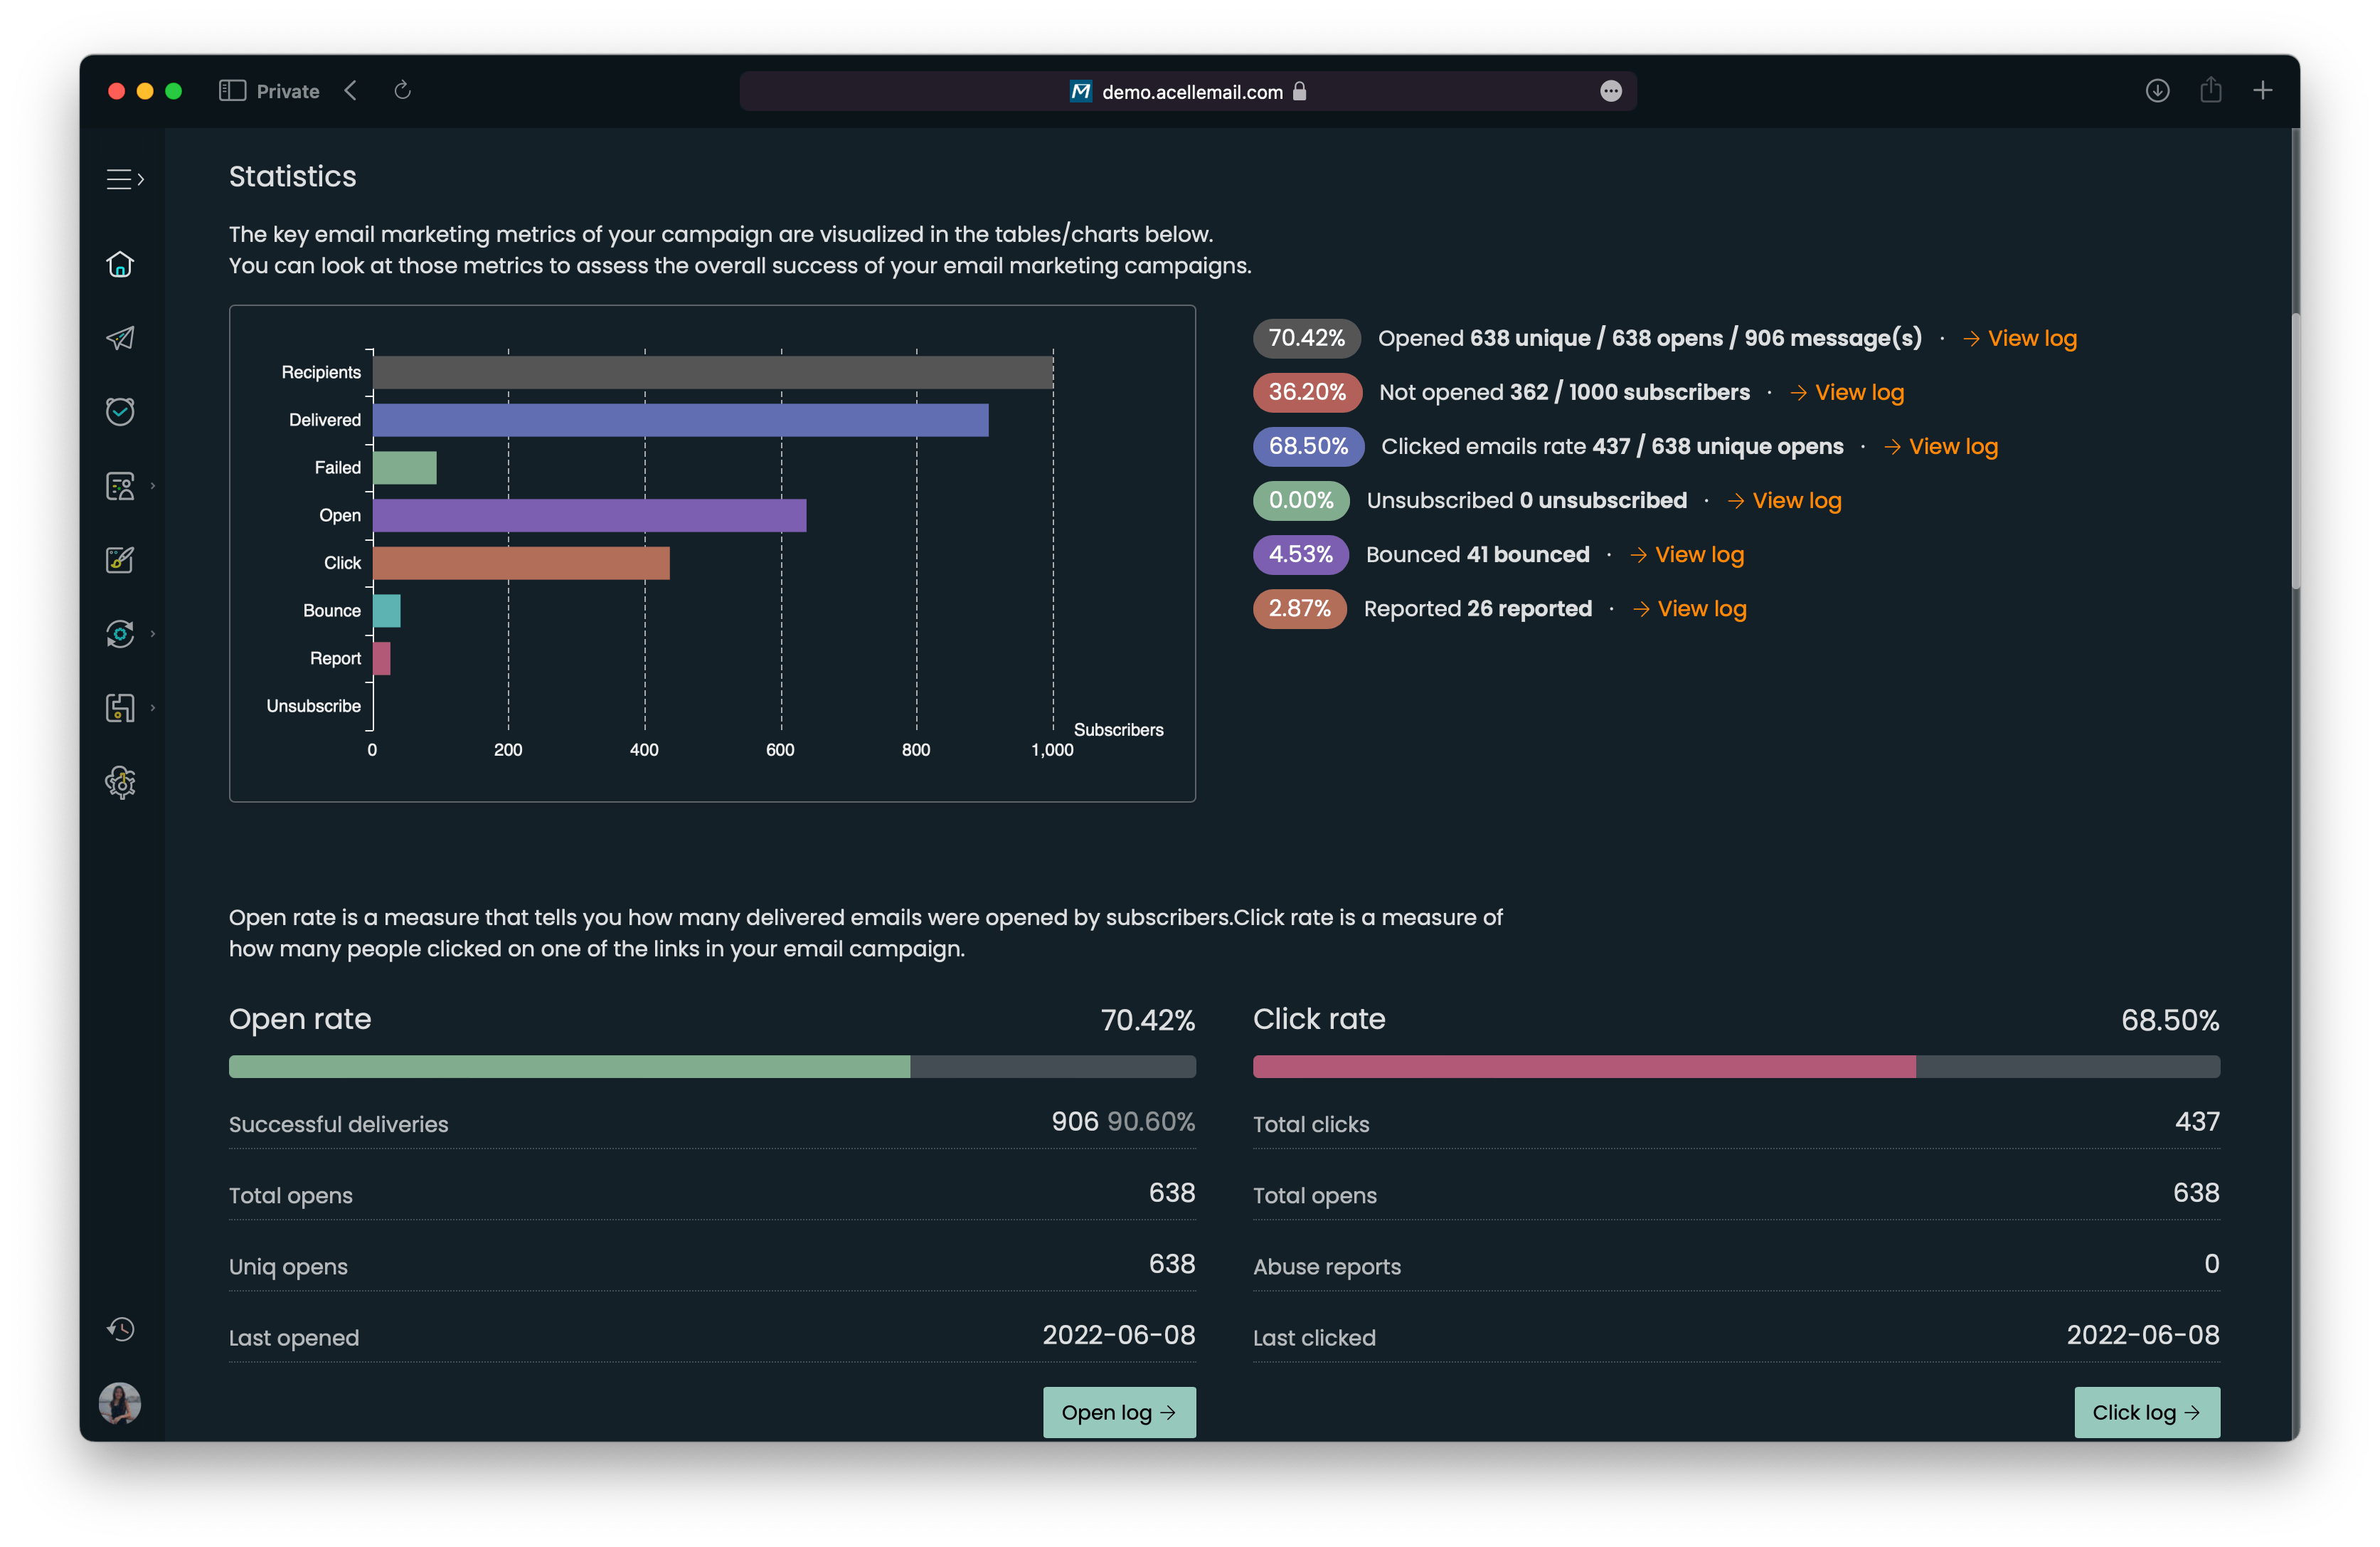Click the 0.00% unsubscribed badge
This screenshot has width=2380, height=1547.
tap(1301, 500)
